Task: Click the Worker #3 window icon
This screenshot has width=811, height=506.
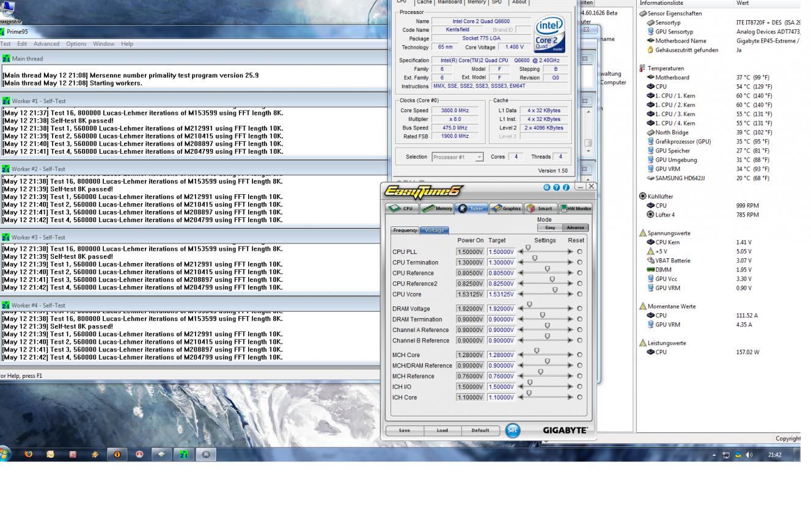Action: point(6,237)
